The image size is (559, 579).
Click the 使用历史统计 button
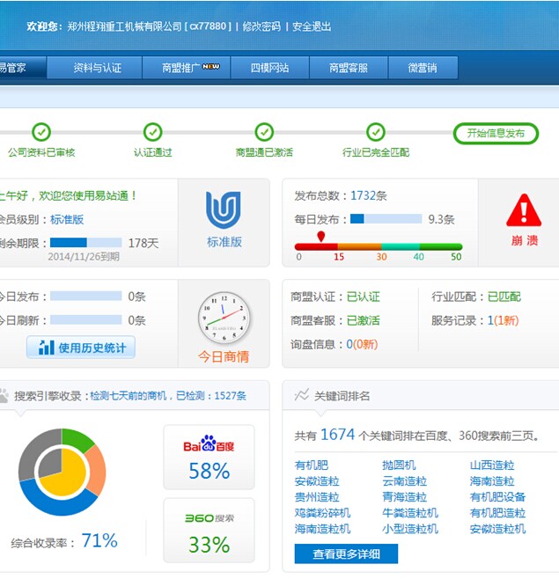81,348
